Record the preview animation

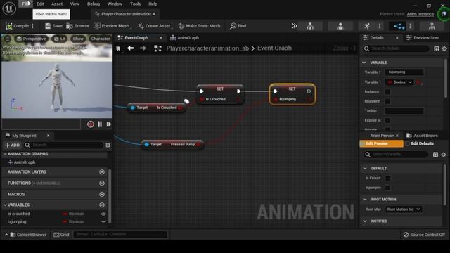coord(91,124)
